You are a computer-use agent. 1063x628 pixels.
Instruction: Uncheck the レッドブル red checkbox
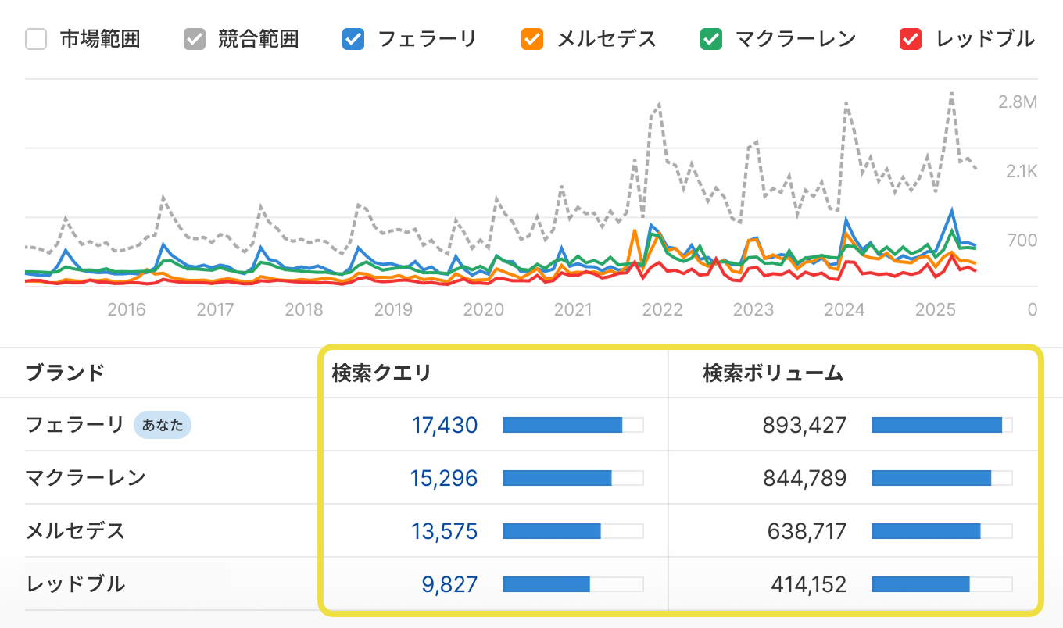point(911,39)
